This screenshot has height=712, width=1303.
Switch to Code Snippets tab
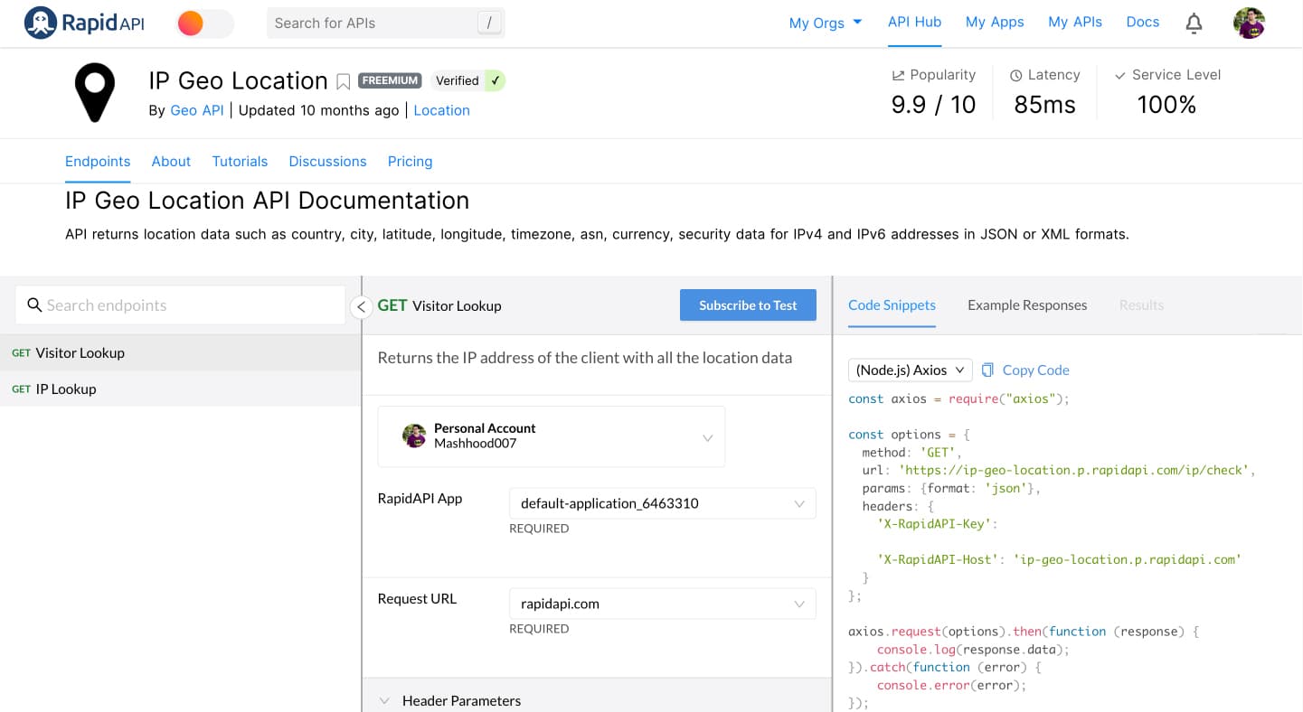[892, 305]
